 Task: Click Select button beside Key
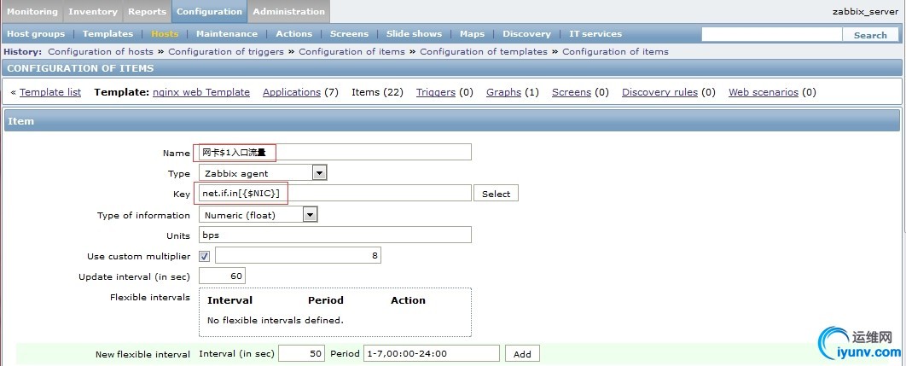click(x=496, y=193)
